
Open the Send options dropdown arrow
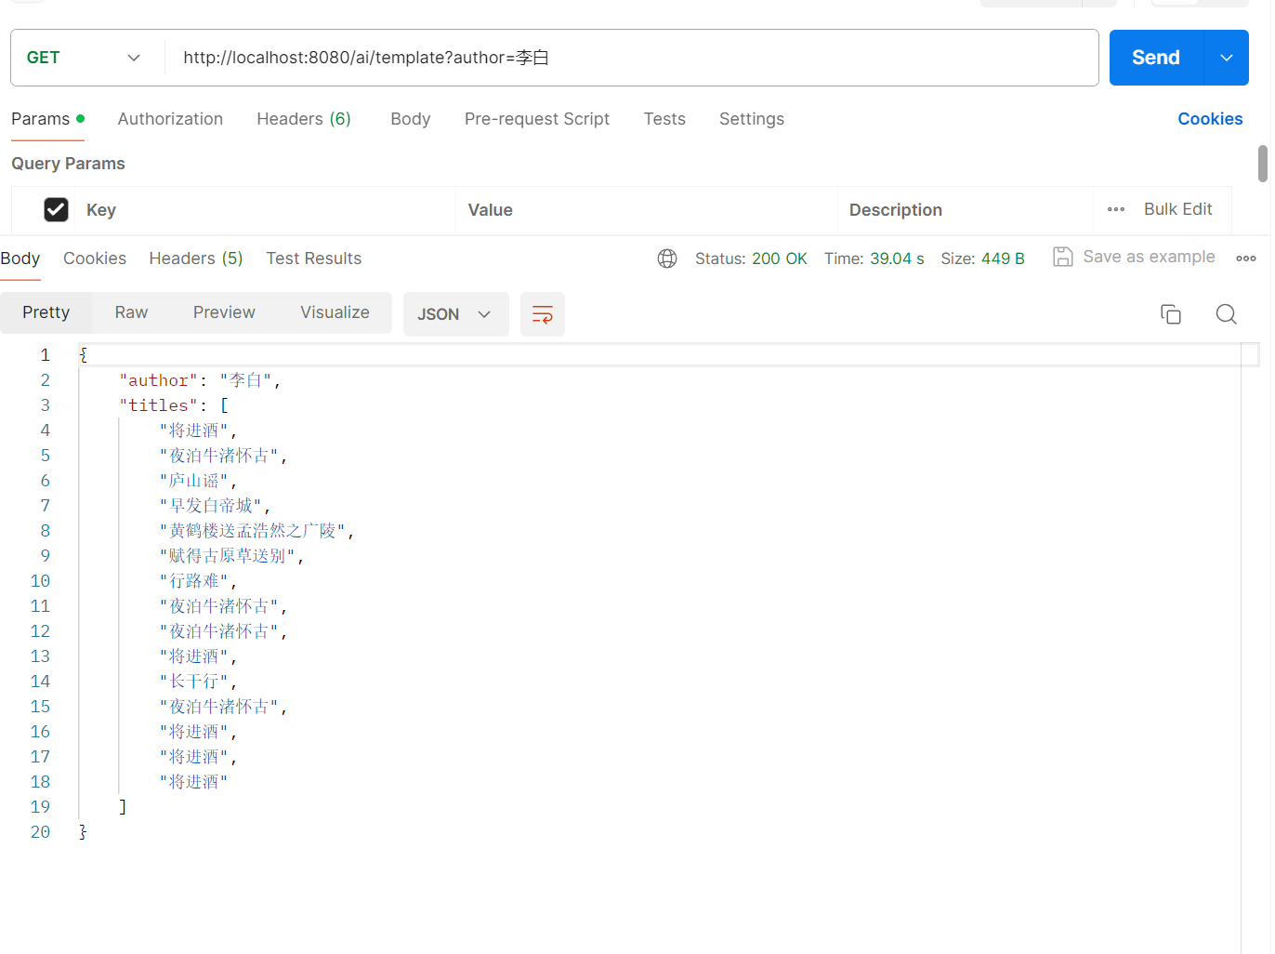pyautogui.click(x=1227, y=58)
